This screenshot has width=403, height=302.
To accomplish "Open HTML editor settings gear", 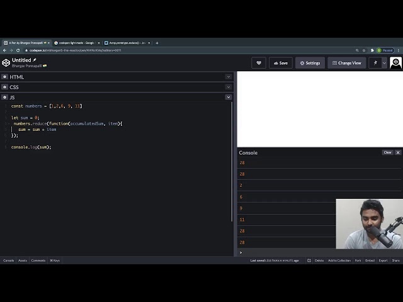I will pyautogui.click(x=4, y=77).
